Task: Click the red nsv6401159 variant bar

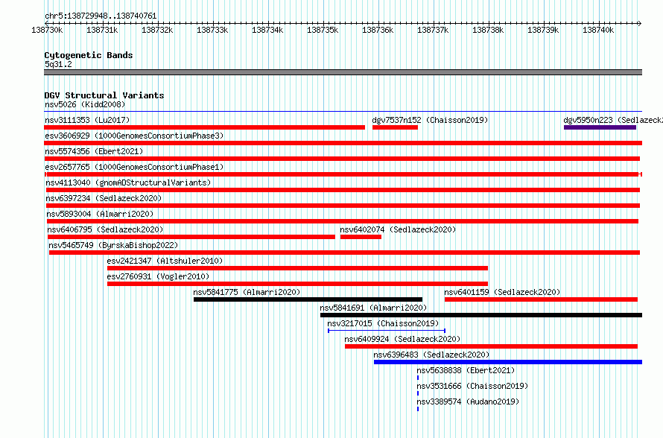Action: pos(541,299)
